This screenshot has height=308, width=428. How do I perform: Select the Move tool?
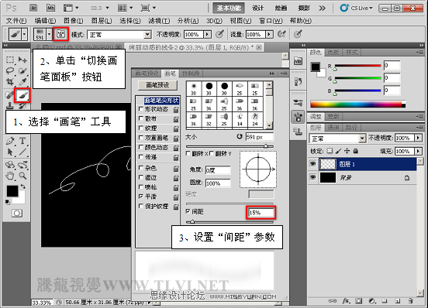22,60
